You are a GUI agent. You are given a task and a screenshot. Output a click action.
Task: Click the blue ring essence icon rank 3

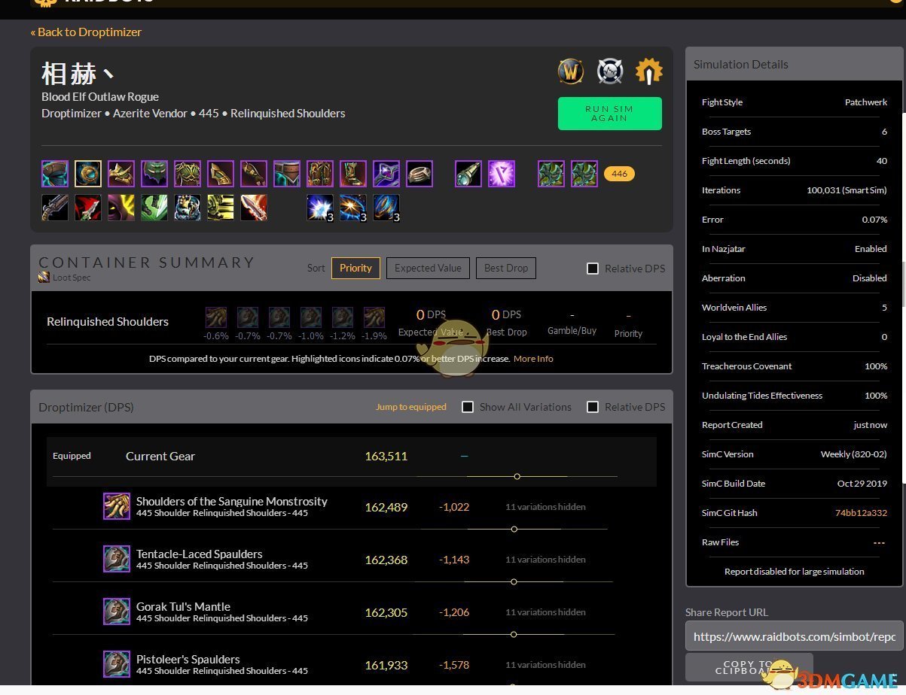click(x=386, y=207)
